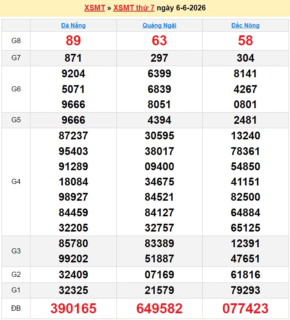The height and width of the screenshot is (320, 290).
Task: Click G4 number 41151
Action: coord(245,182)
